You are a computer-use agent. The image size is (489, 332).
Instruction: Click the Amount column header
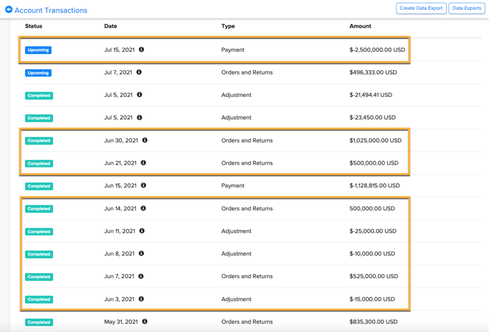pos(360,26)
